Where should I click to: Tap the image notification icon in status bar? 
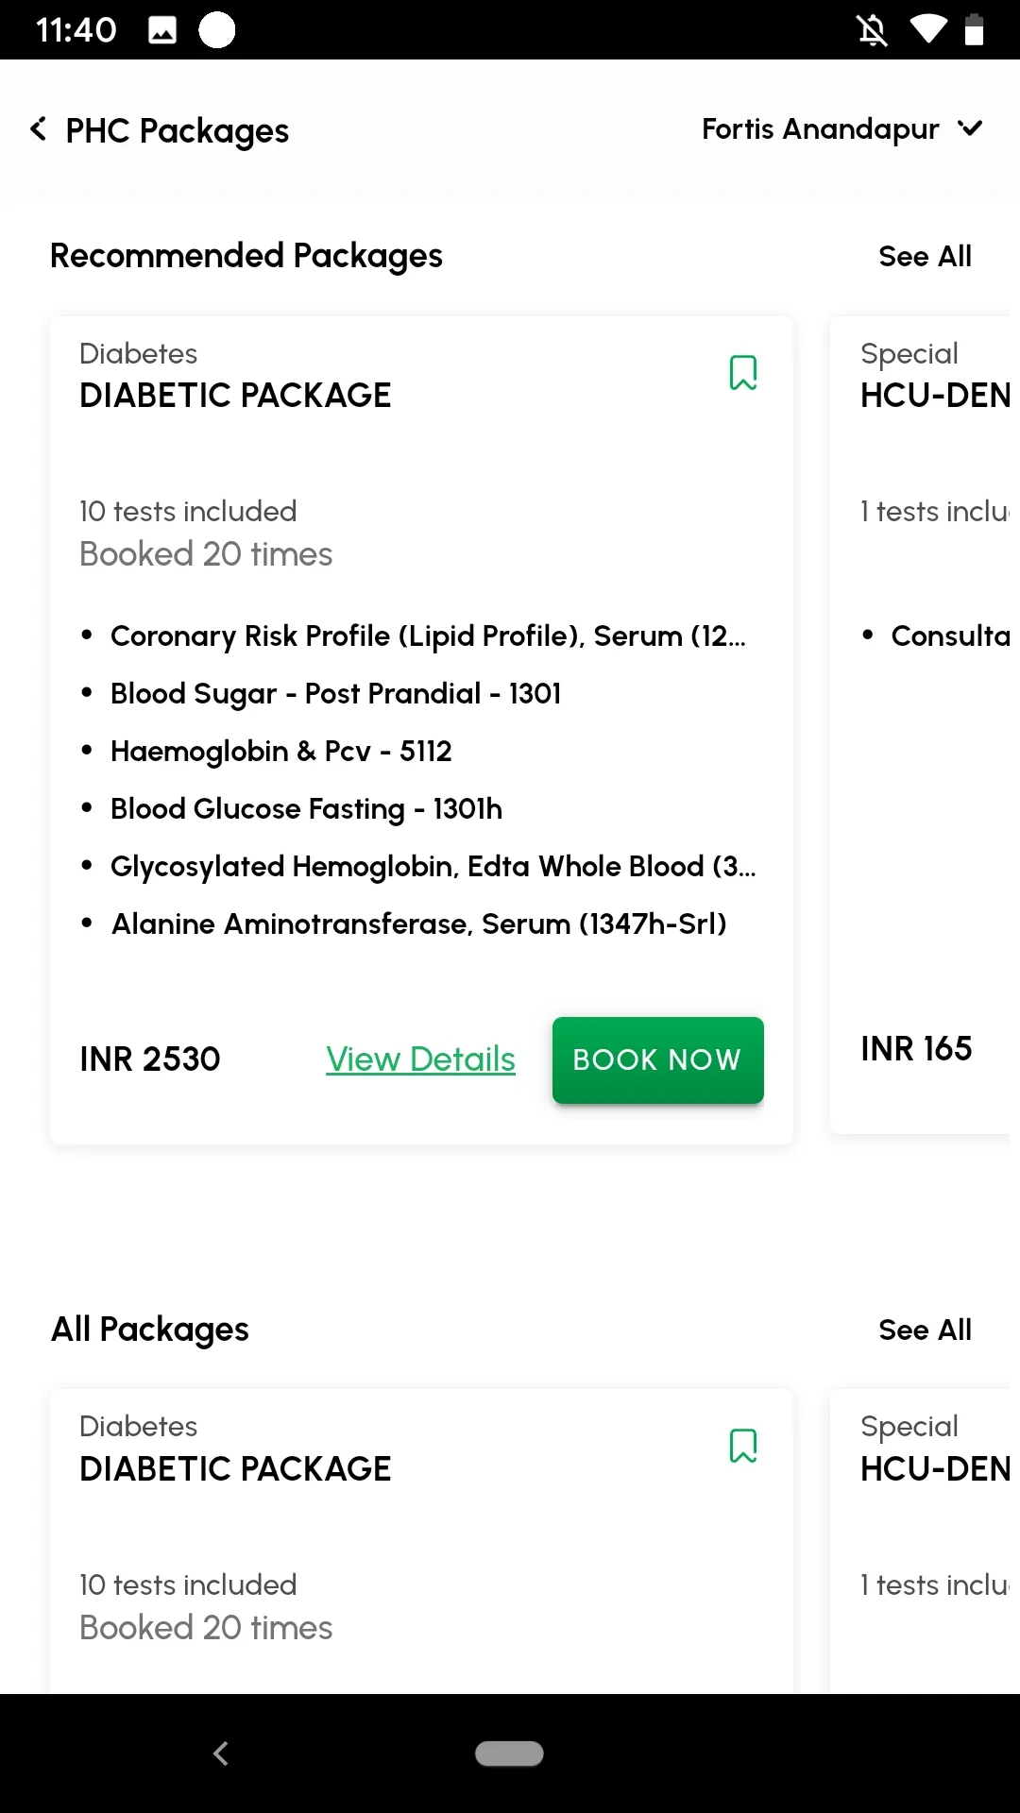point(162,30)
